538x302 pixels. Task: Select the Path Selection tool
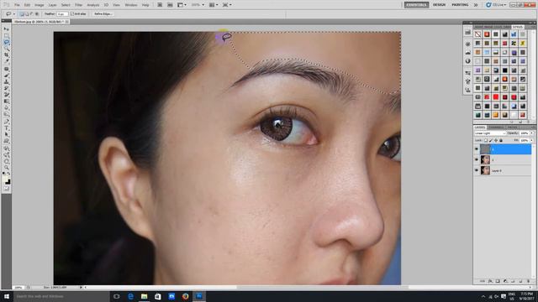tap(7, 134)
